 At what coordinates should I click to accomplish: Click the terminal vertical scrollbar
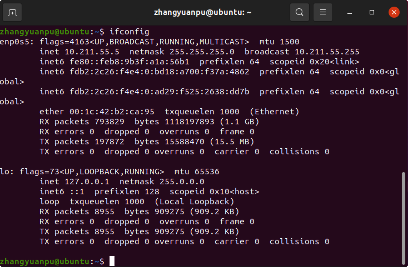[403, 218]
